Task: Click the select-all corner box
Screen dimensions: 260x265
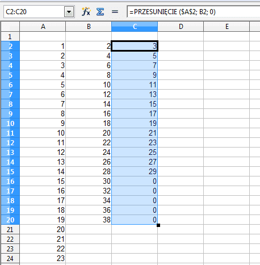Action: click(x=10, y=27)
